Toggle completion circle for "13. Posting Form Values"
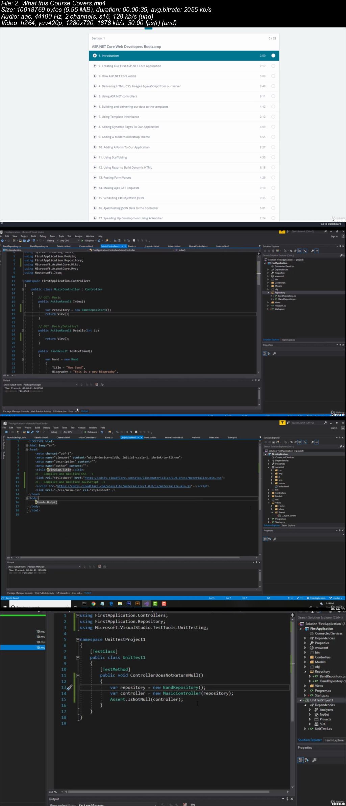This screenshot has width=346, height=806. click(273, 178)
